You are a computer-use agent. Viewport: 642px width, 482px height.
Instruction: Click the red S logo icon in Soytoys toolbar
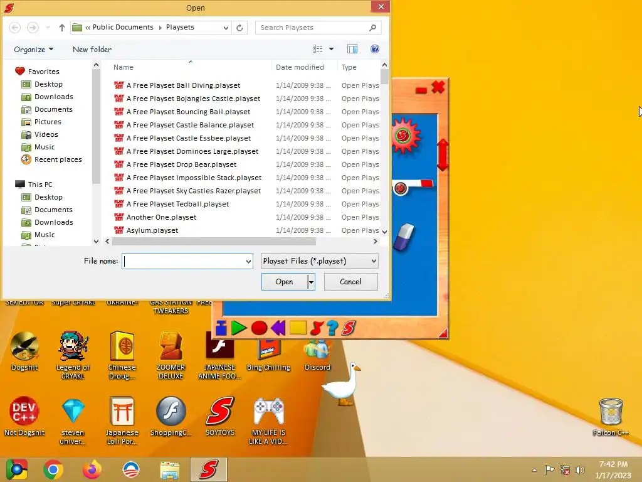pyautogui.click(x=349, y=328)
